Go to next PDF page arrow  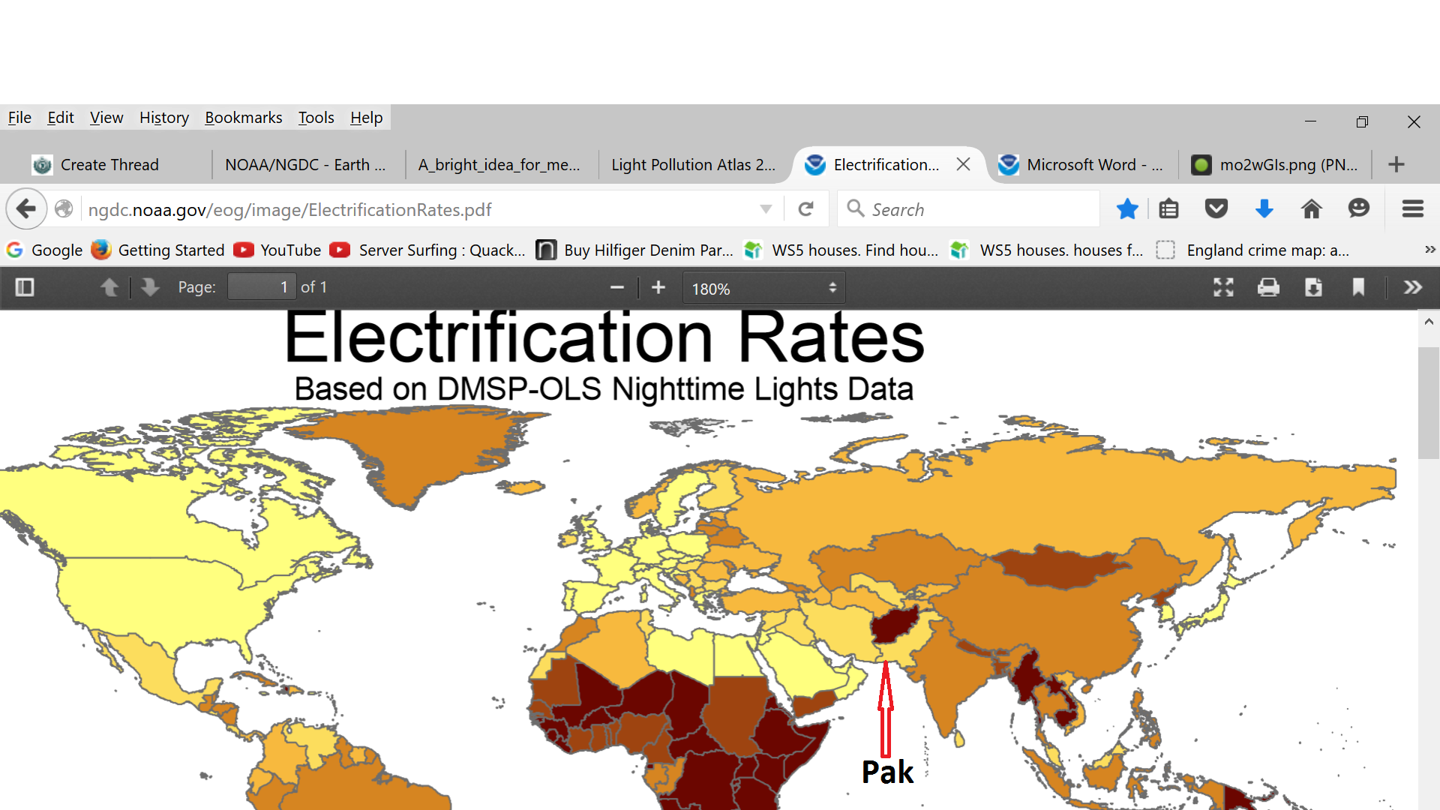[150, 287]
